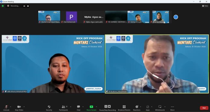Stop recording in bottom toolbar
This screenshot has width=210, height=112.
[109, 106]
